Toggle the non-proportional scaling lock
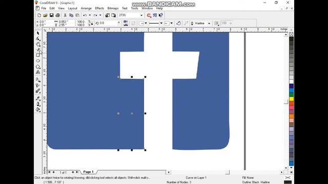 [x=92, y=24]
